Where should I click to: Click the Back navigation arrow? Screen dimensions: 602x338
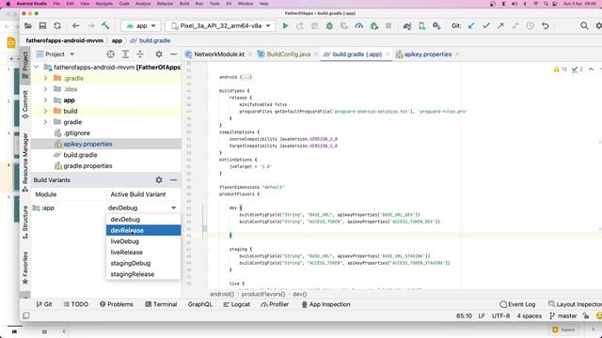pos(76,25)
